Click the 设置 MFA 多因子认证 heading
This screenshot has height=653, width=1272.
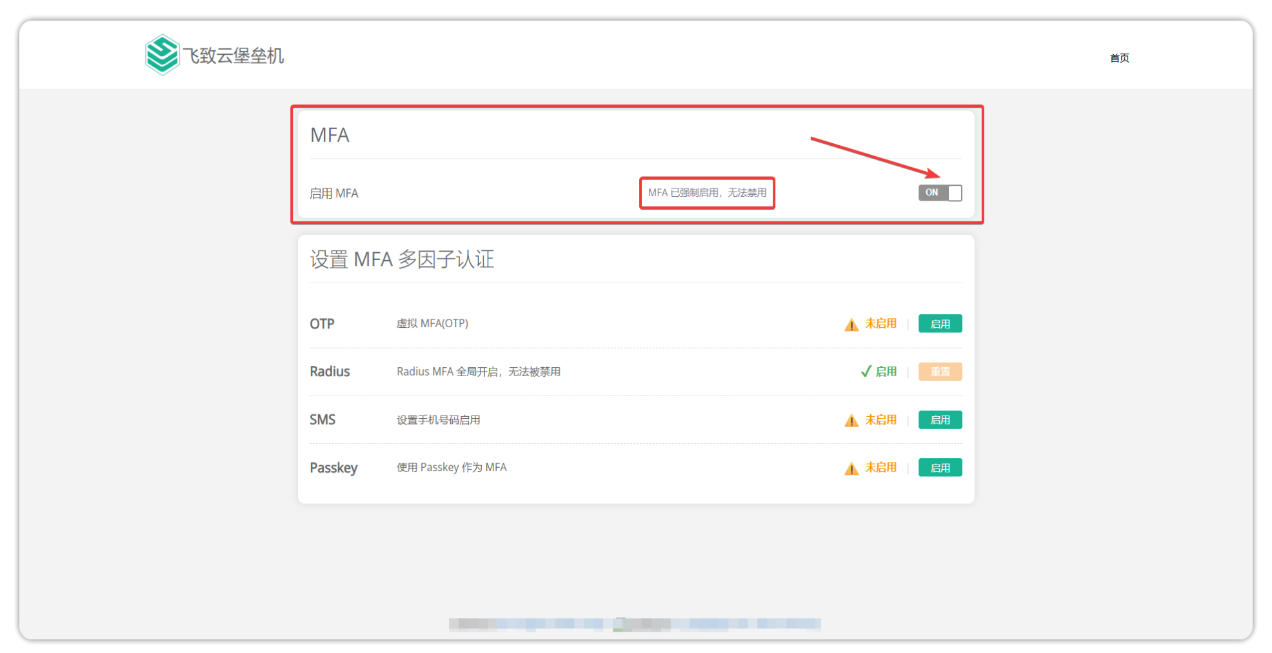tap(402, 259)
